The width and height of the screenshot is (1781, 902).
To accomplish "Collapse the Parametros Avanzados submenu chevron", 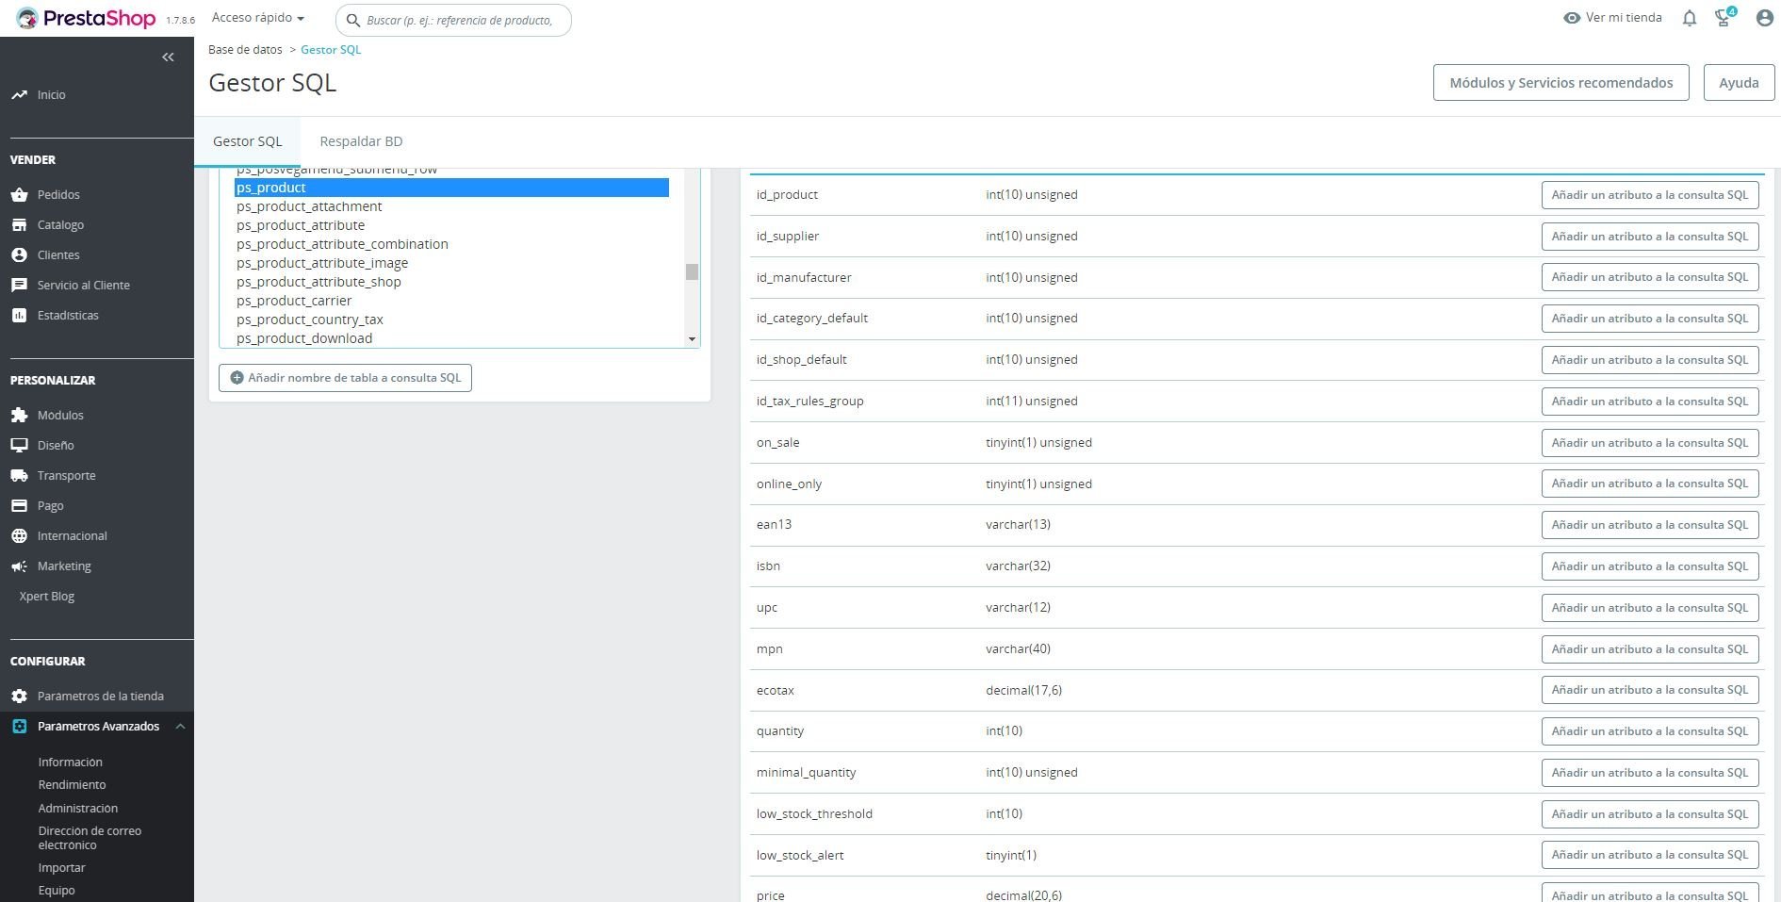I will click(180, 727).
